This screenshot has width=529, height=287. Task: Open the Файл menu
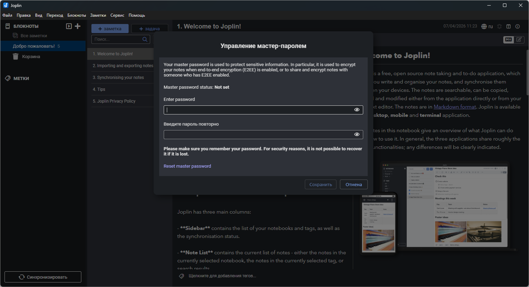(x=7, y=15)
